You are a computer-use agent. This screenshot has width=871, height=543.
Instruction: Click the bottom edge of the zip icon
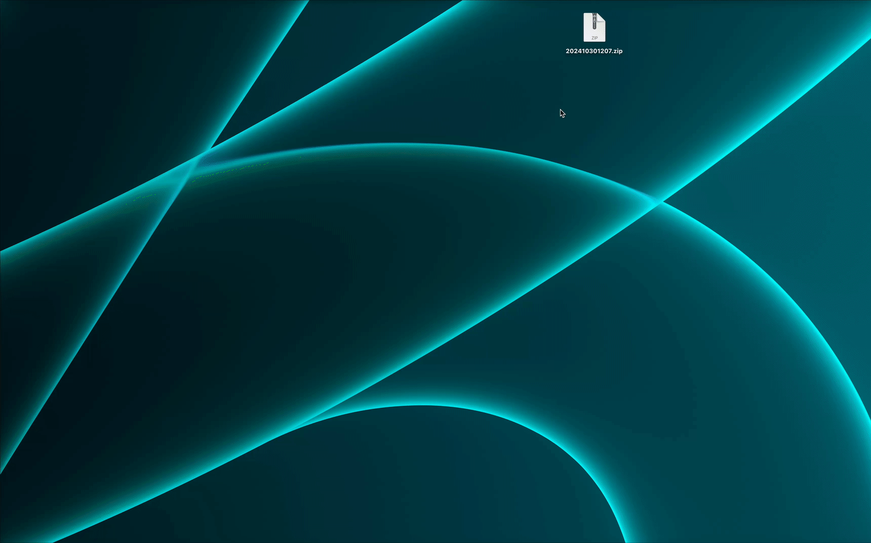[x=594, y=41]
